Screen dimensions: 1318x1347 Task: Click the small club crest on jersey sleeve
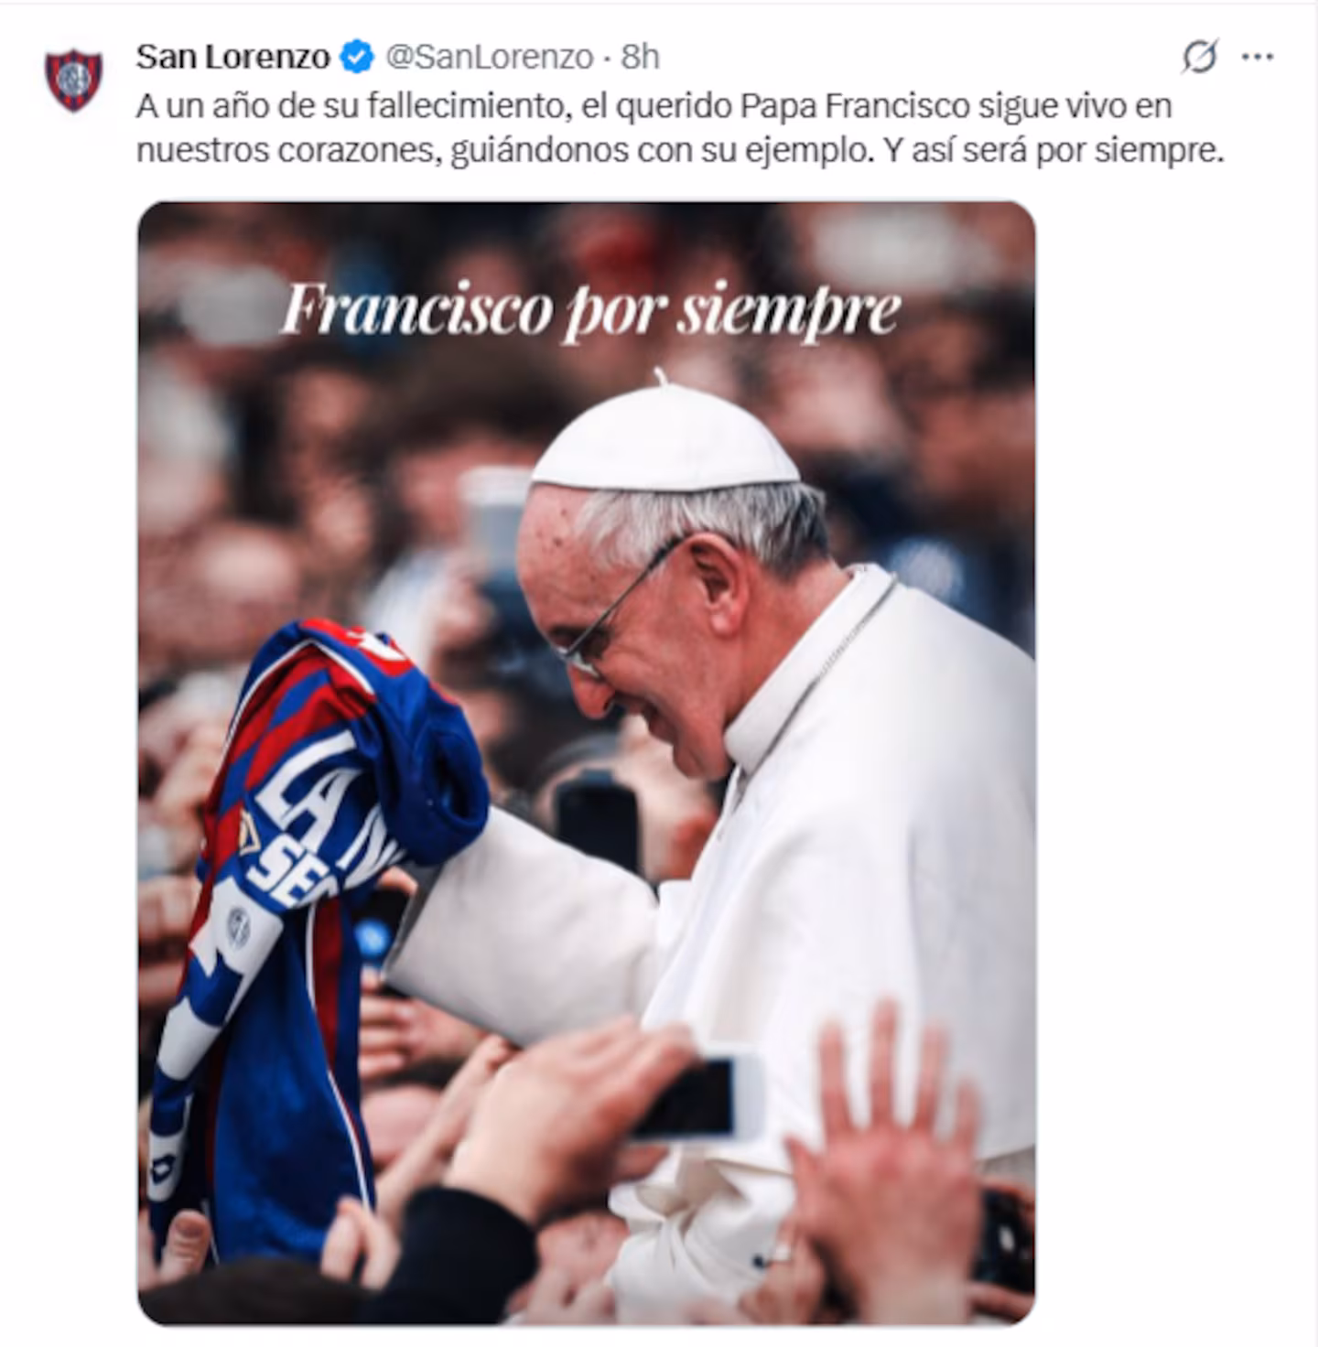coord(238,928)
